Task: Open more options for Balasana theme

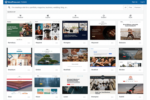Action: [x=140, y=43]
